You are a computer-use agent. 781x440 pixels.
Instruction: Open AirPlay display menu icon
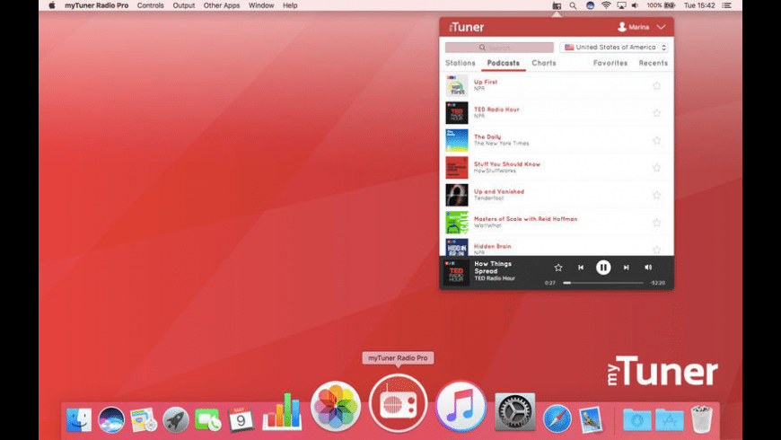click(x=621, y=5)
